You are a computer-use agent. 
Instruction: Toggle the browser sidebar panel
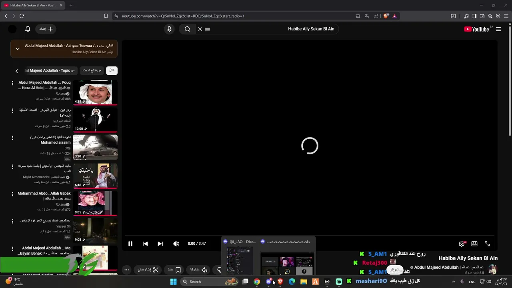pyautogui.click(x=474, y=16)
